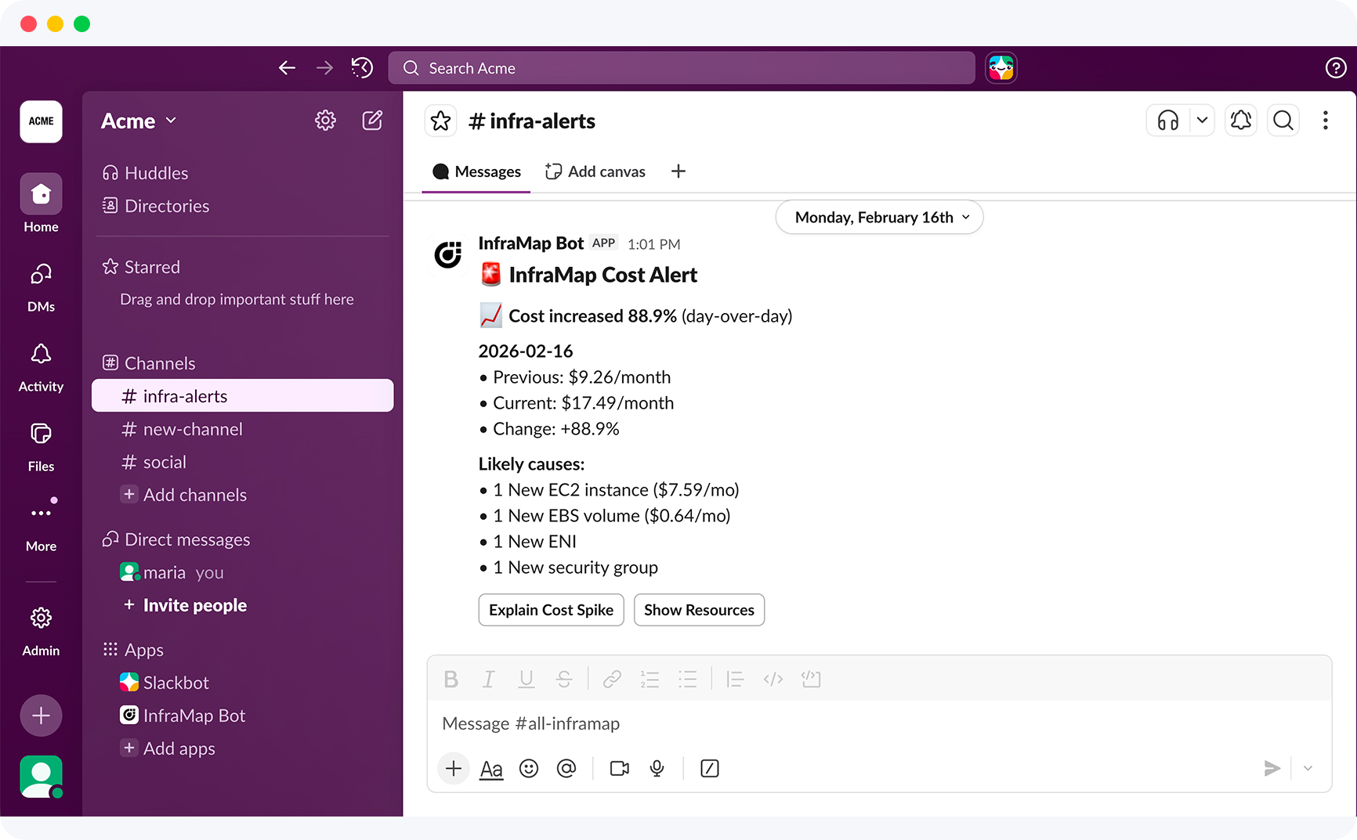Switch to the Messages tab
The height and width of the screenshot is (840, 1357).
coord(476,171)
